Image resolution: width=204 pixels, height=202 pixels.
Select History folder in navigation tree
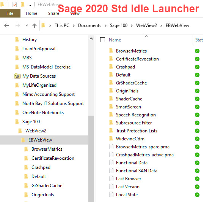[30, 40]
